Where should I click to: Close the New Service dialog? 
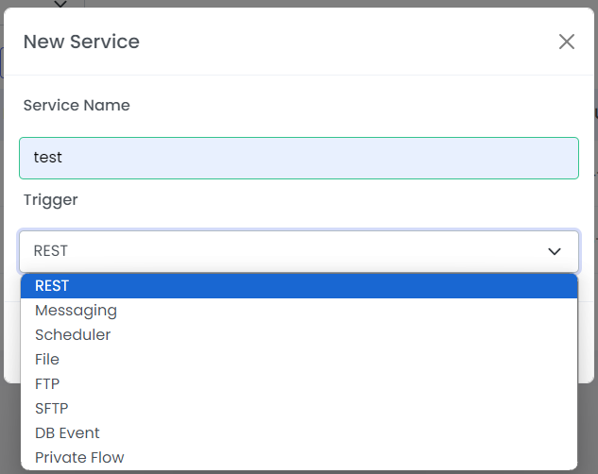pyautogui.click(x=566, y=42)
